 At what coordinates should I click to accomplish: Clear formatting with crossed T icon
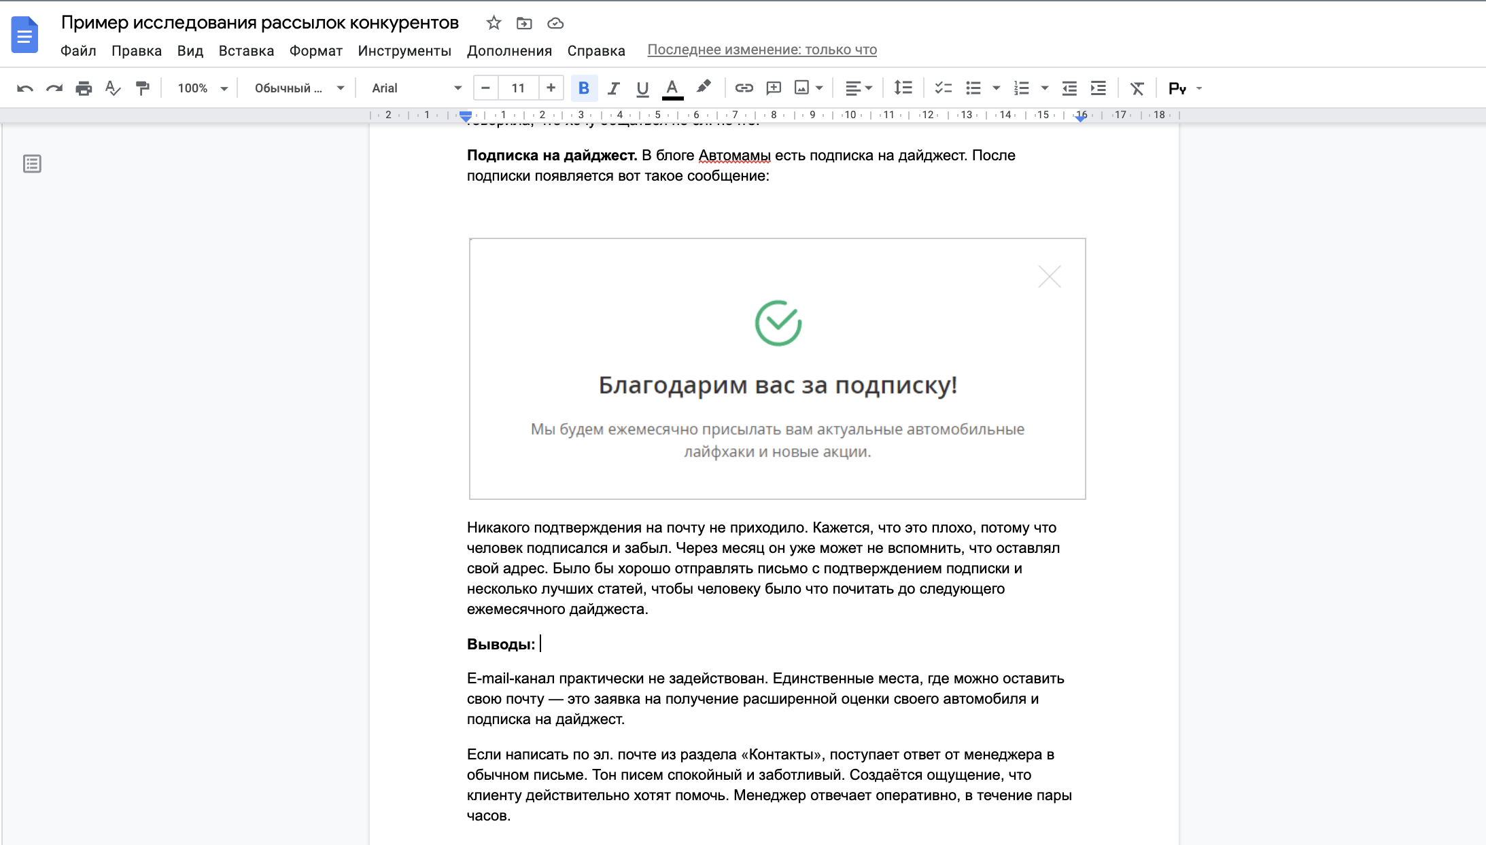(x=1137, y=88)
